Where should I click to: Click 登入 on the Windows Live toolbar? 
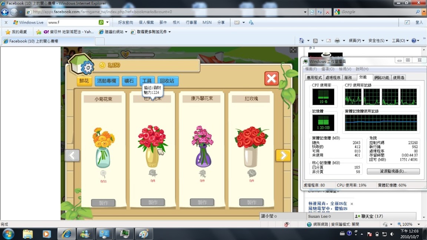tap(419, 22)
